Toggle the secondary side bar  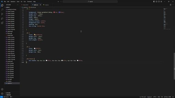159,2
